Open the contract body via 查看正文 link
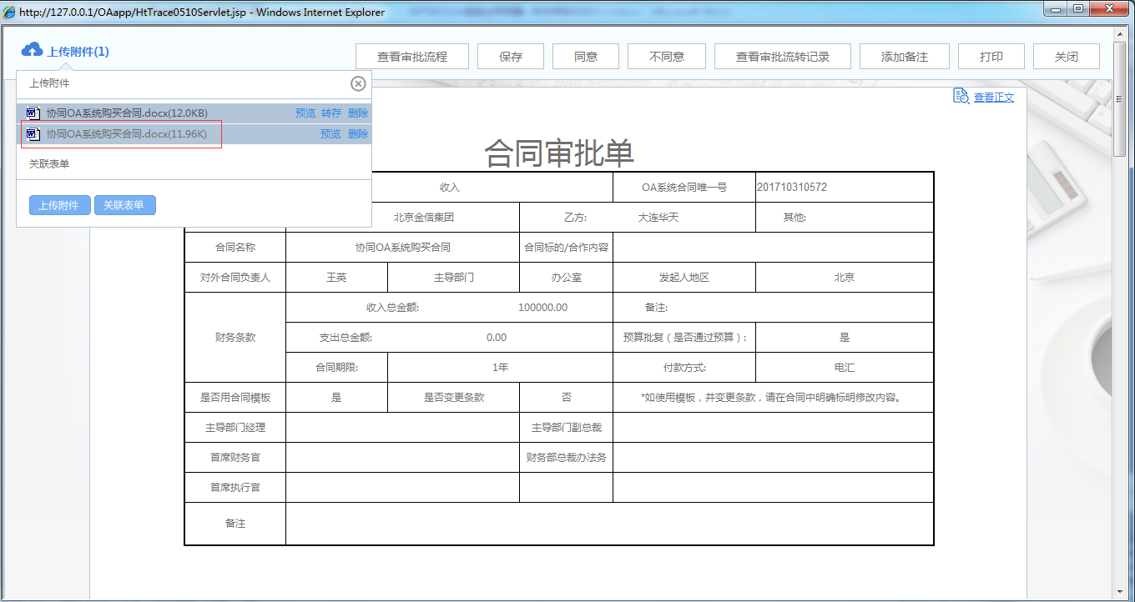 (x=993, y=97)
